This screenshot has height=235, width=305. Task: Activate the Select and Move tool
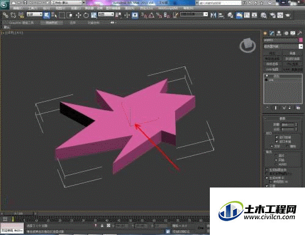(79, 15)
